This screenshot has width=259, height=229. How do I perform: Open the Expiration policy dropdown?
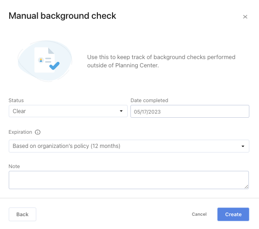pos(129,146)
